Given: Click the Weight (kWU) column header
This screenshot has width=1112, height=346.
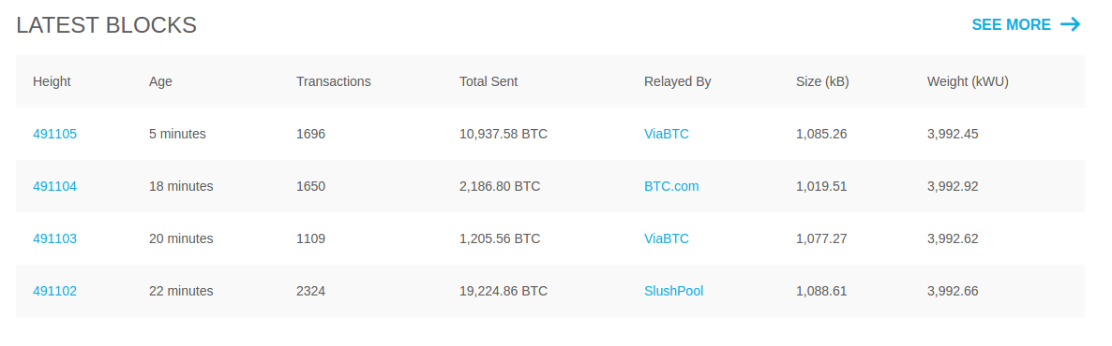Looking at the screenshot, I should pos(968,81).
